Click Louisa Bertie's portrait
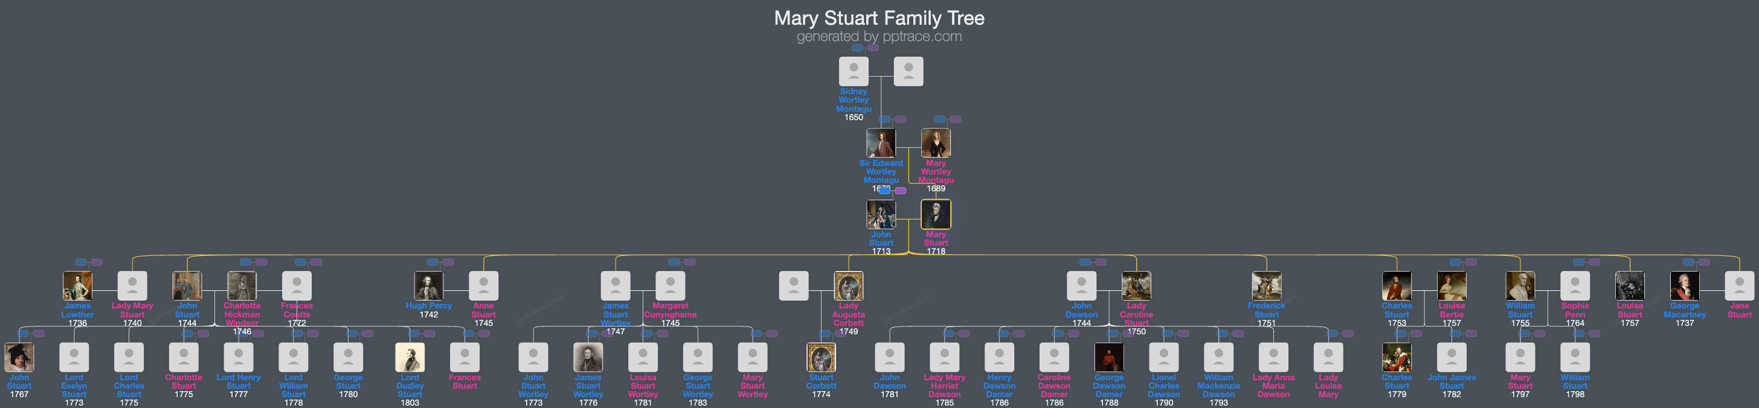Viewport: 1759px width, 408px height. point(1451,286)
